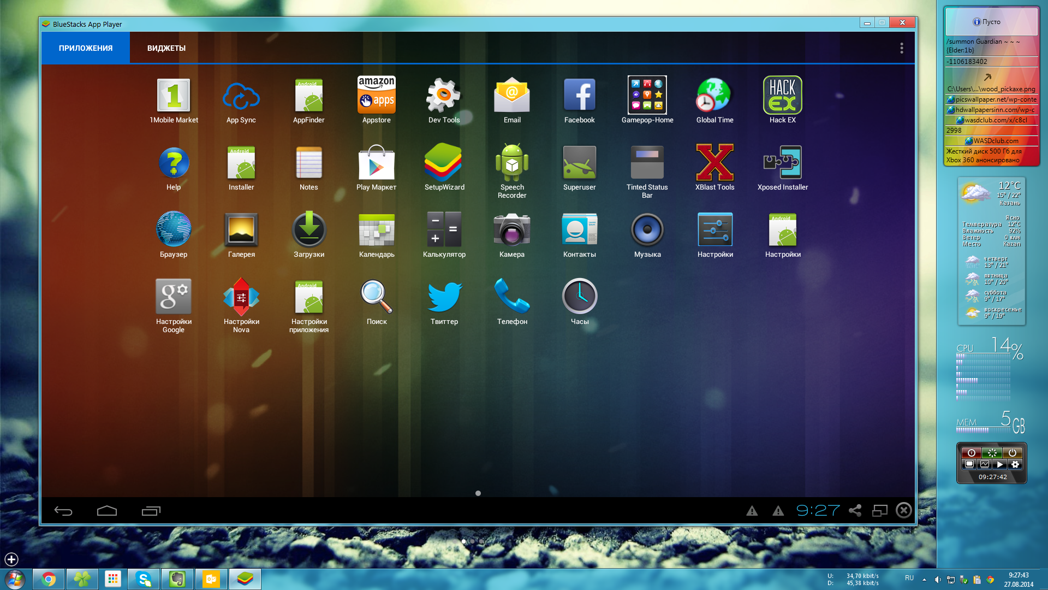Open the three-dot overflow menu
Image resolution: width=1048 pixels, height=590 pixels.
pyautogui.click(x=901, y=48)
